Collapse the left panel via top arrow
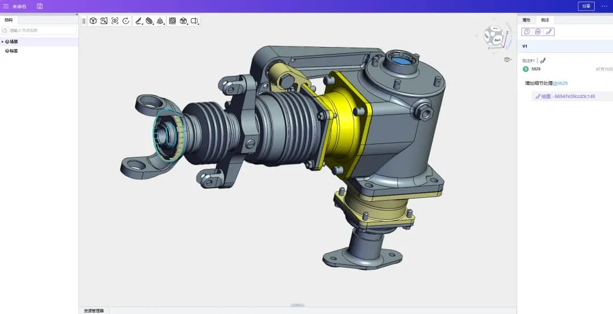613x314 pixels. [x=77, y=14]
